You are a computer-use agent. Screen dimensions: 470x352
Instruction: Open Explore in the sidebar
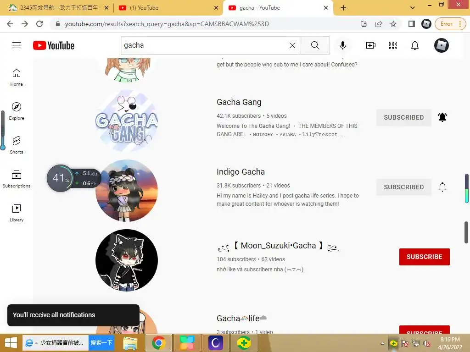[17, 111]
